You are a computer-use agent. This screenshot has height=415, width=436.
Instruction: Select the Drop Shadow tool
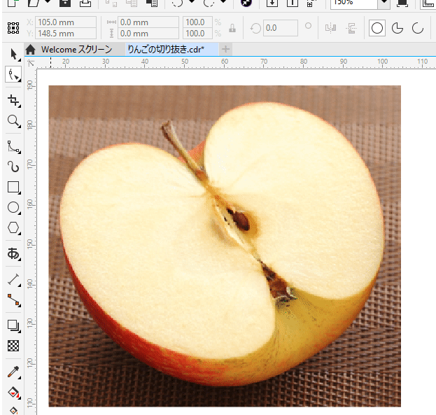tap(13, 325)
